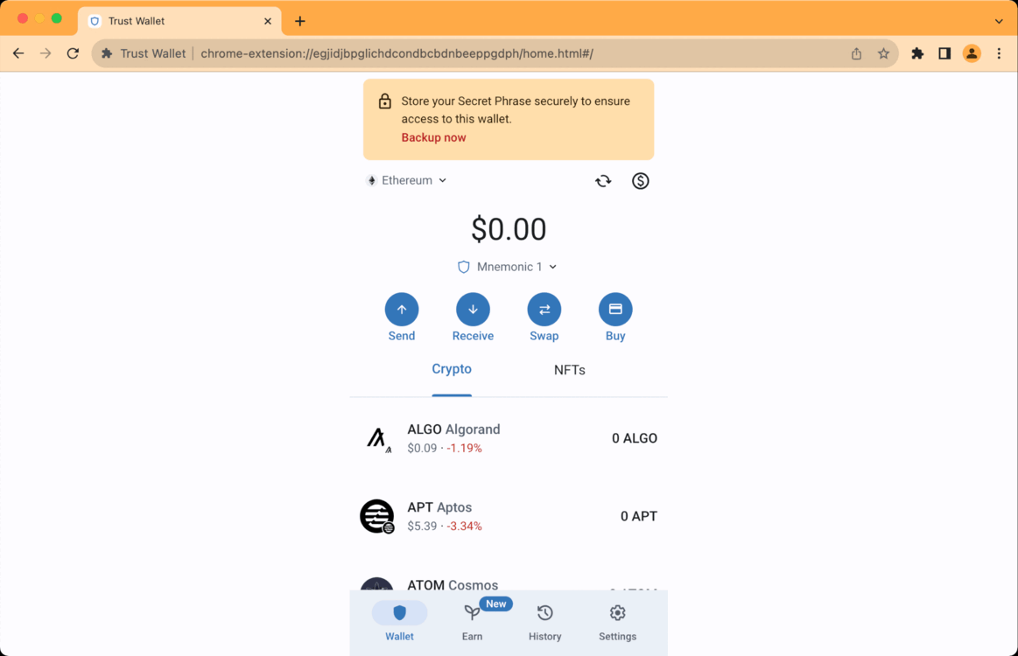Screen dimensions: 1018x656
Task: Refresh wallet balances with the sync icon
Action: click(x=603, y=181)
